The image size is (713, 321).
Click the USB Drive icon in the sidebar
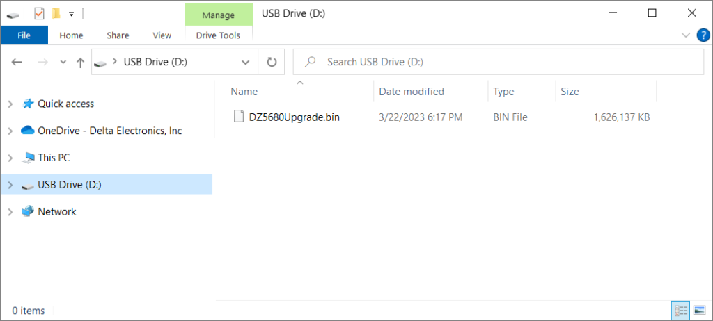[28, 186]
